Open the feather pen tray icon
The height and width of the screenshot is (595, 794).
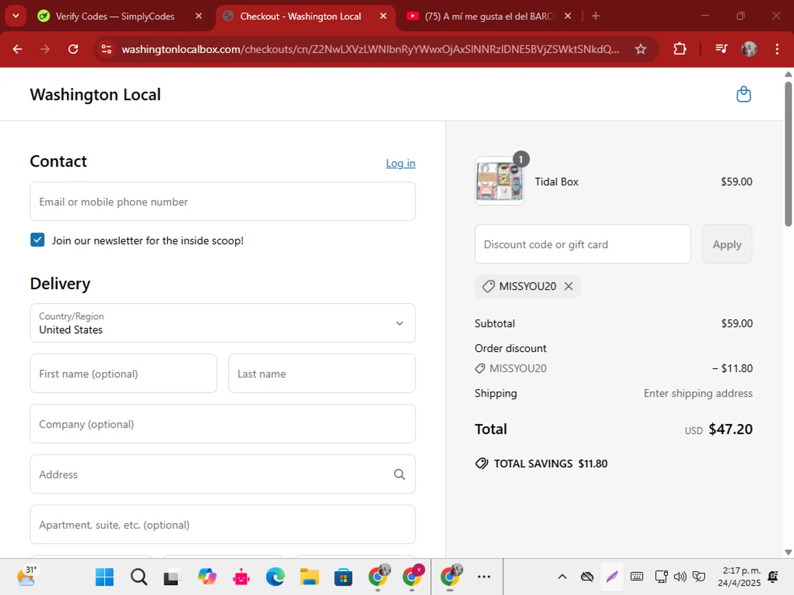tap(612, 576)
